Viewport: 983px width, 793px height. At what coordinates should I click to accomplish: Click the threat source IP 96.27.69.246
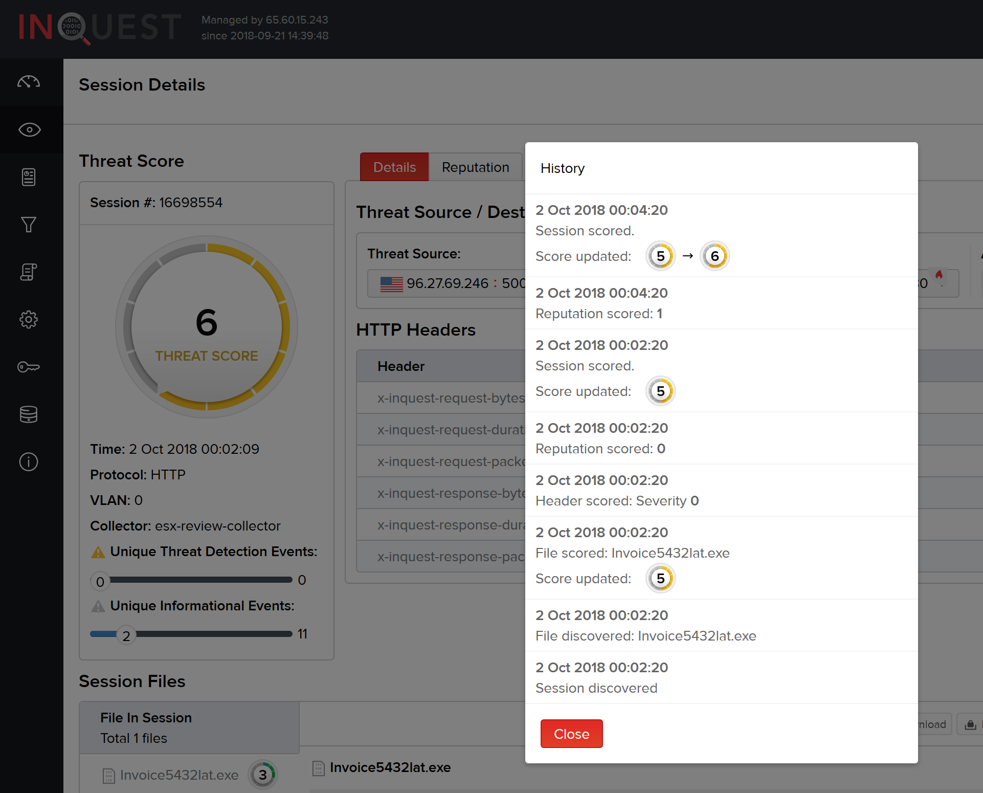click(x=448, y=283)
